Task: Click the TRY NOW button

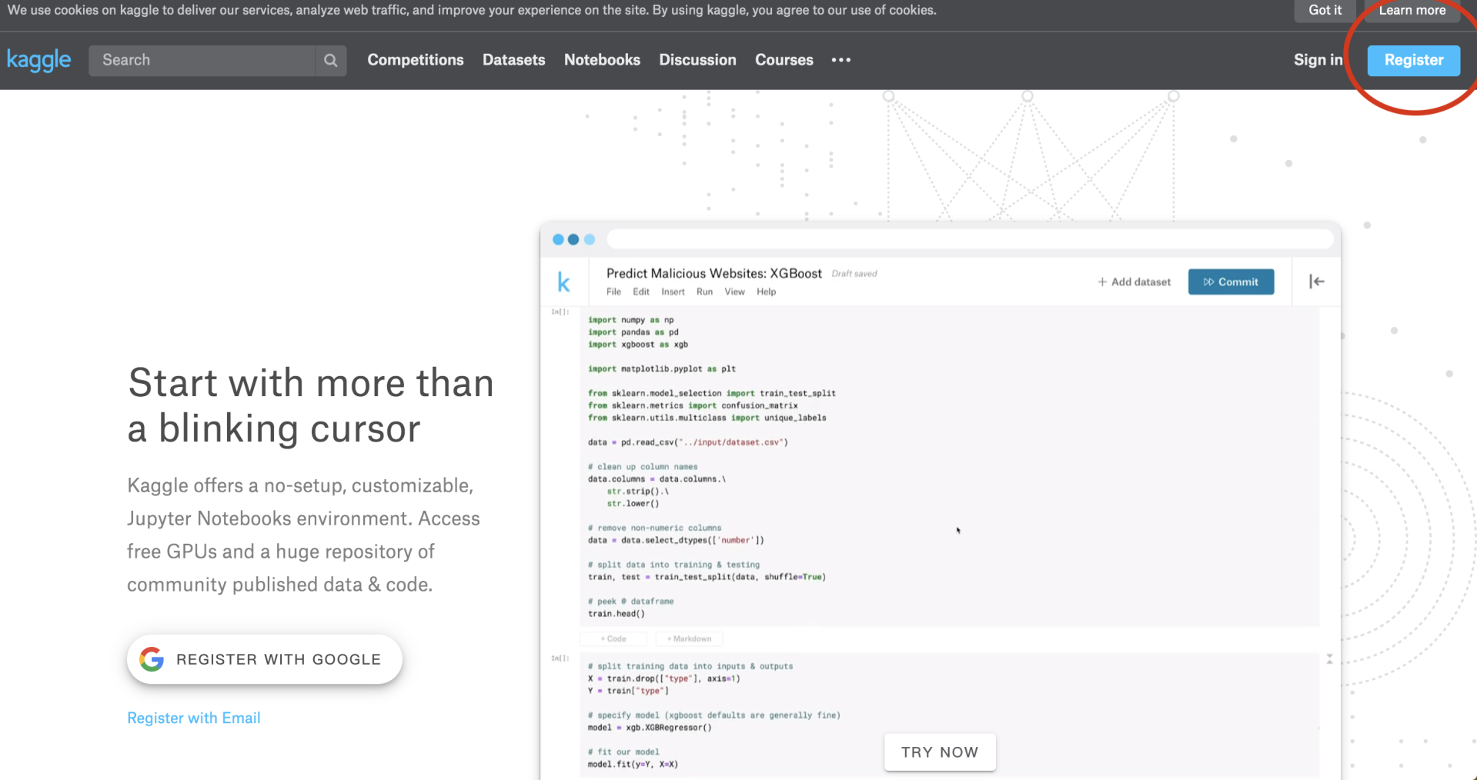Action: tap(940, 752)
